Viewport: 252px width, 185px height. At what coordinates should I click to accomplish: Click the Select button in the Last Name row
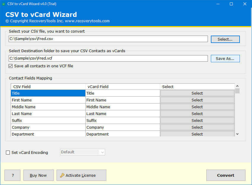(x=197, y=114)
